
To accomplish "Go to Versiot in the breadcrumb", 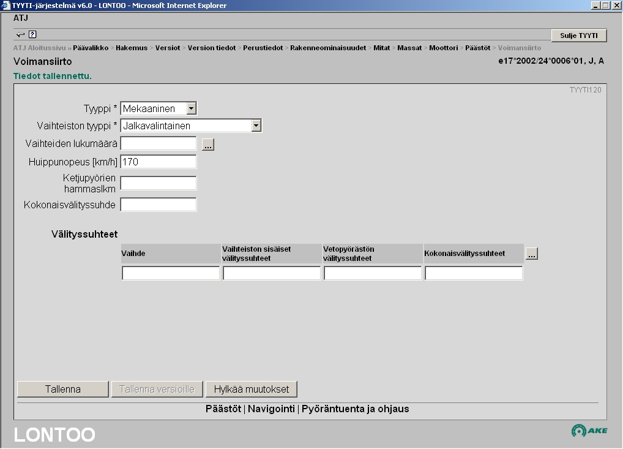I will (168, 48).
